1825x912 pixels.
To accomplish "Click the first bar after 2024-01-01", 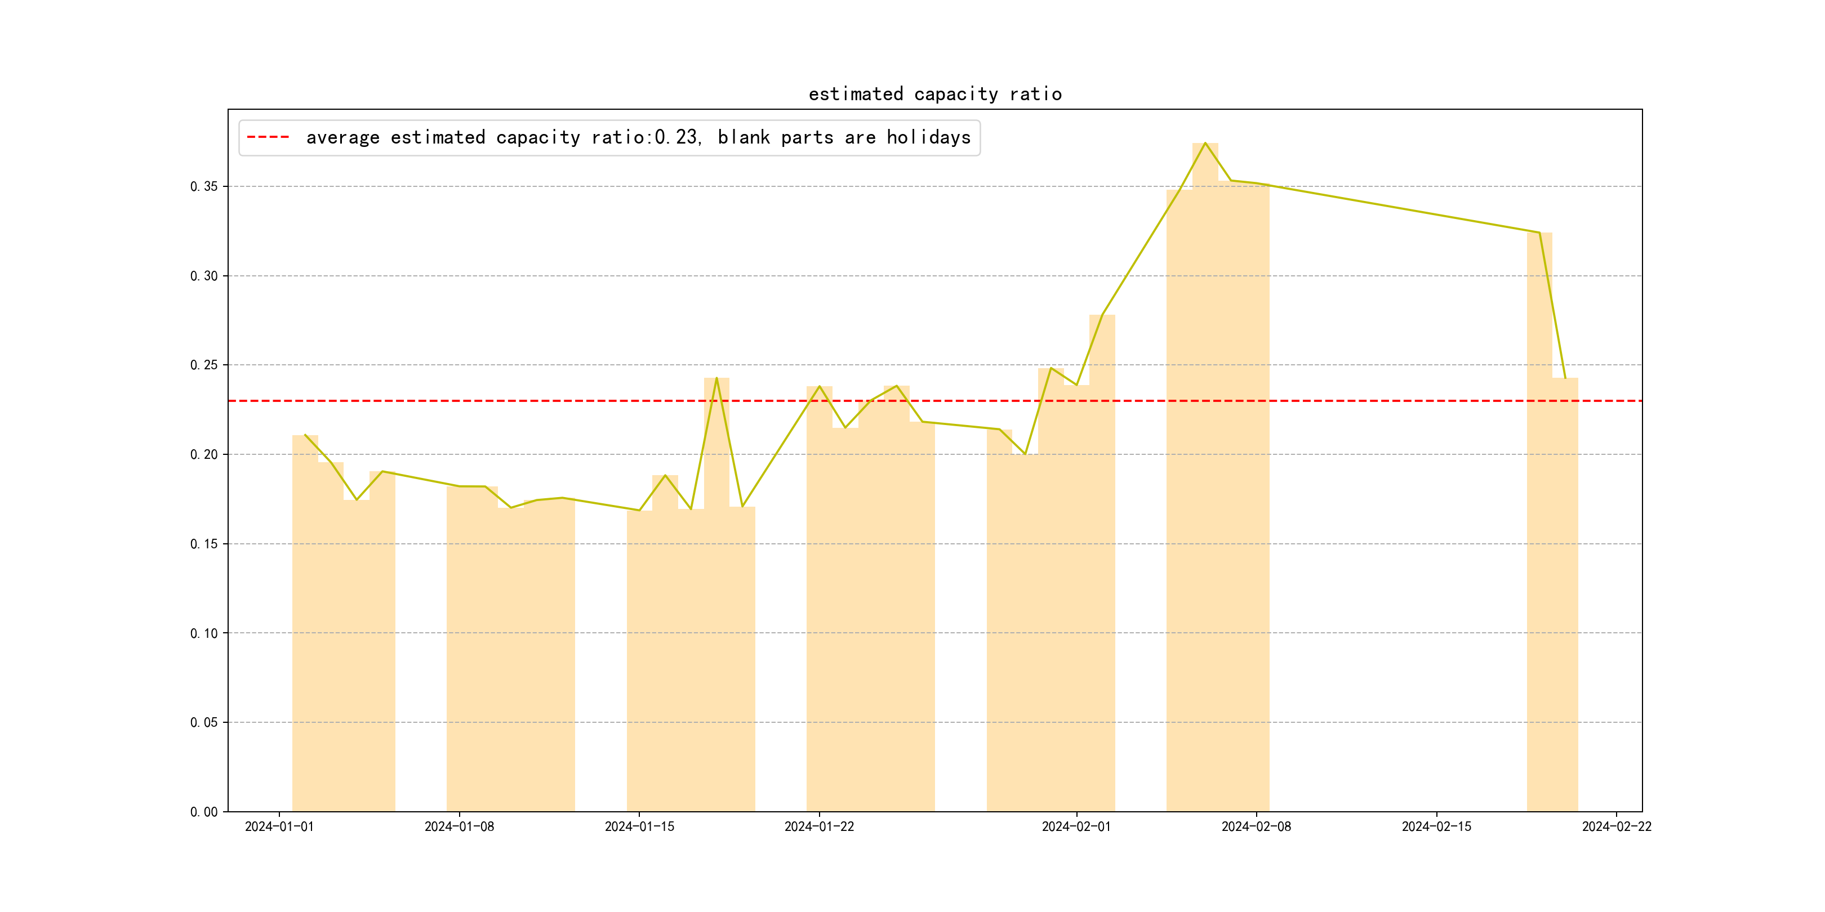I will click(x=305, y=623).
